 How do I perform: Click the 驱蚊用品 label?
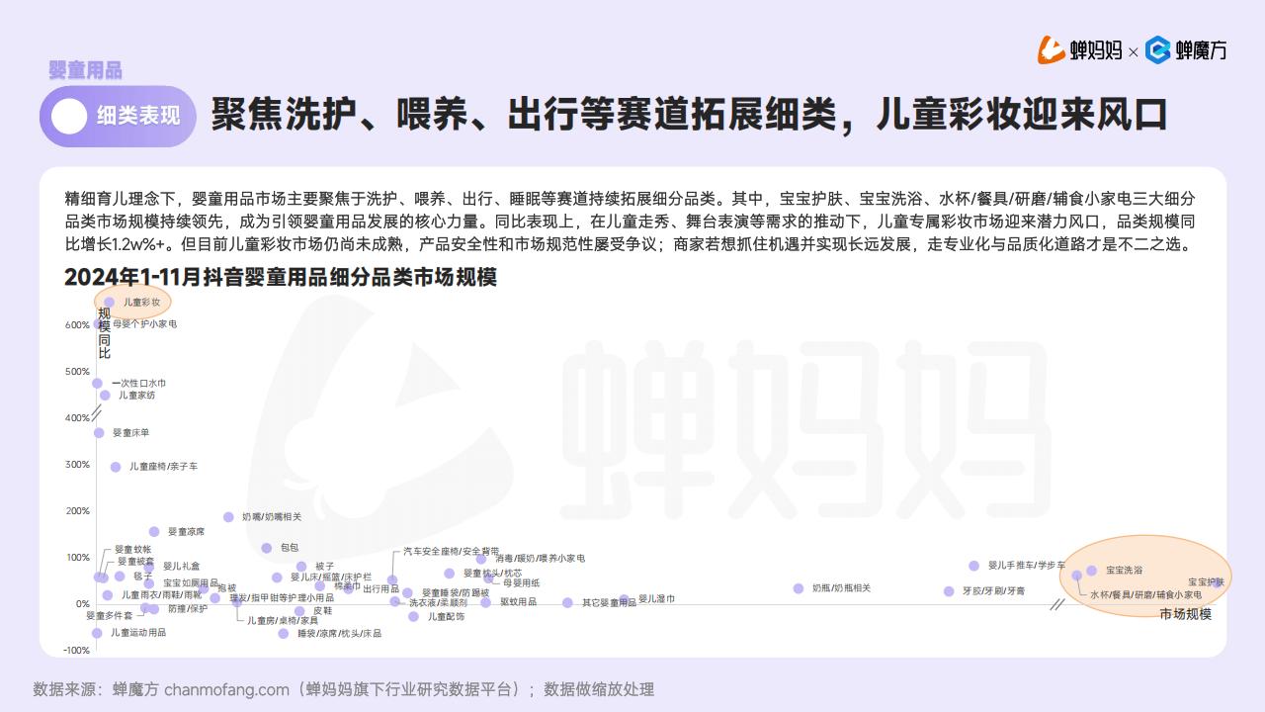coord(518,601)
